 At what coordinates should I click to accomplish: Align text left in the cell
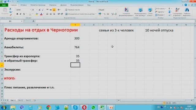coord(47,14)
